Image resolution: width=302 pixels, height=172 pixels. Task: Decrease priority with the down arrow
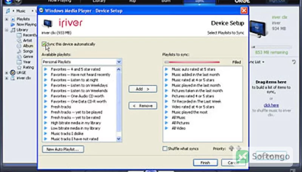coord(239,148)
